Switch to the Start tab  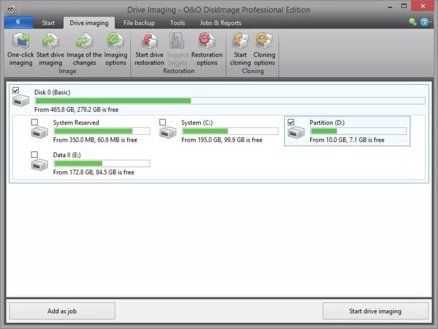(48, 23)
